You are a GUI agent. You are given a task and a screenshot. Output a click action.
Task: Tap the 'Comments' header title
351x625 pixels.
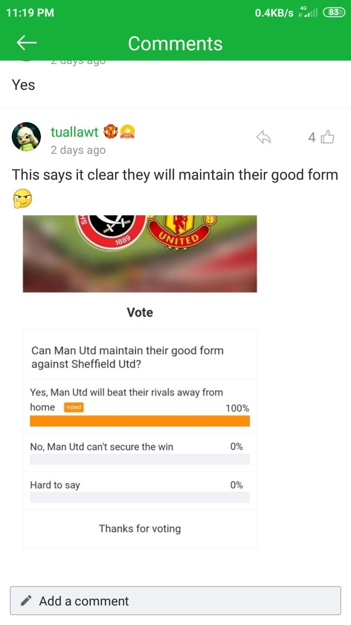point(175,43)
